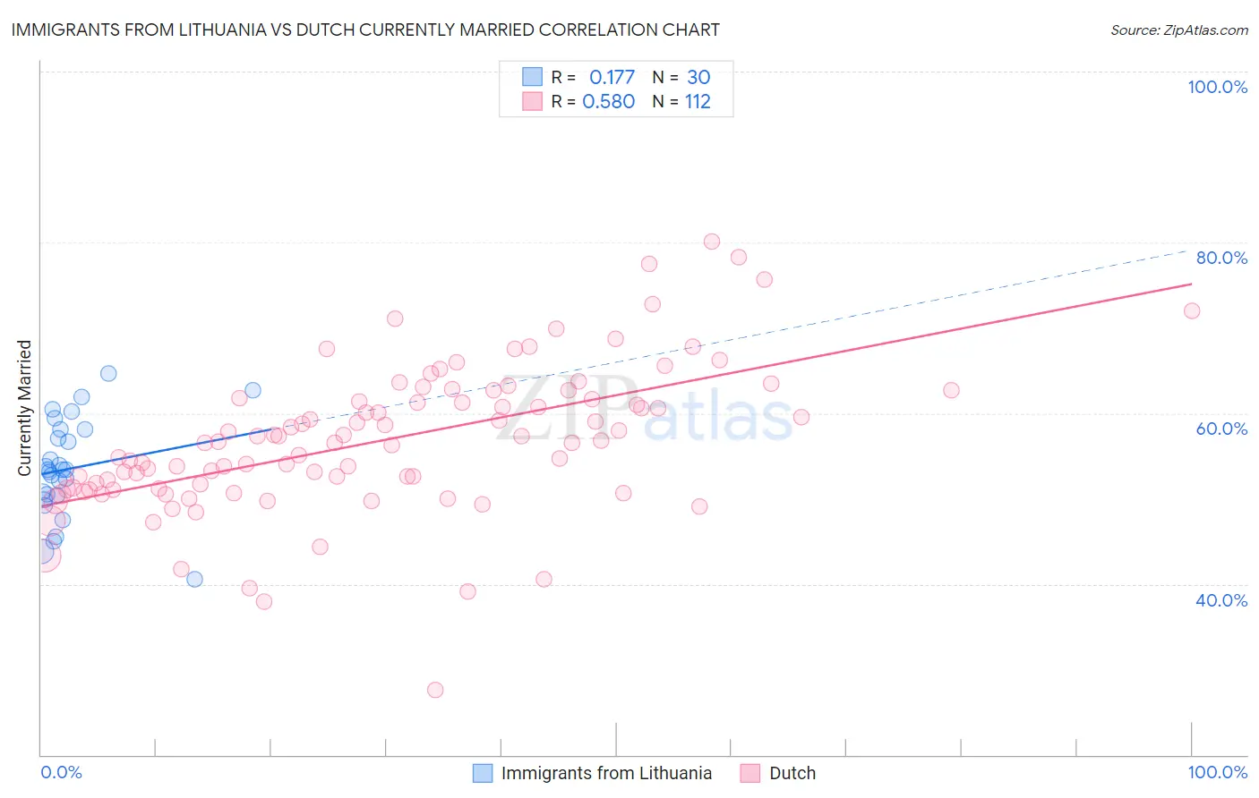This screenshot has height=798, width=1259.
Task: Click the 100.0% x-axis label
Action: [x=1218, y=772]
